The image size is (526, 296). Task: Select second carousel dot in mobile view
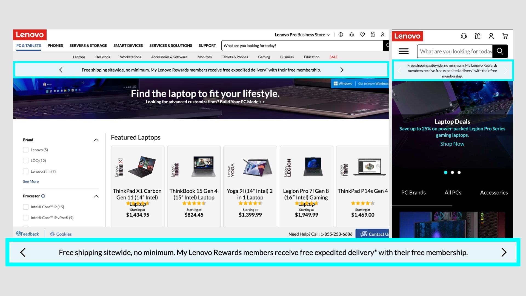coord(452,172)
